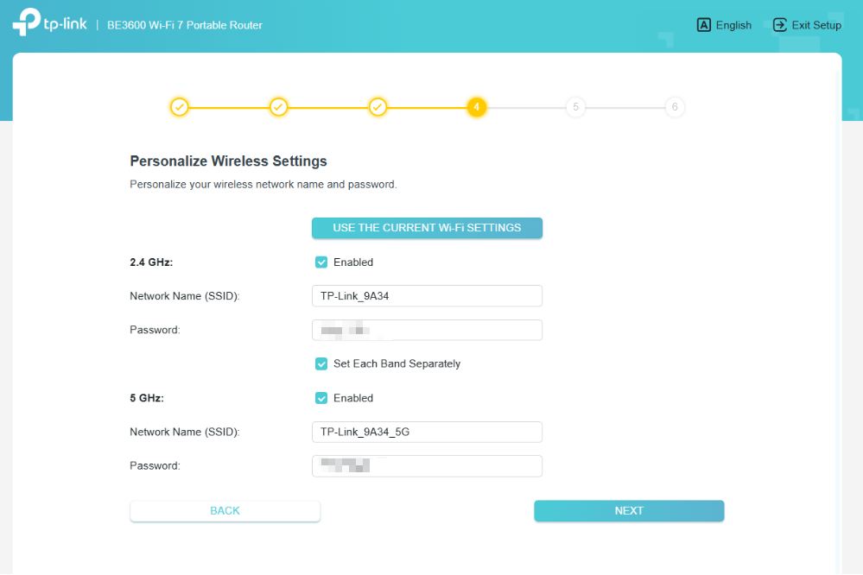Click the first completed step checkmark
The height and width of the screenshot is (575, 863).
[x=180, y=107]
